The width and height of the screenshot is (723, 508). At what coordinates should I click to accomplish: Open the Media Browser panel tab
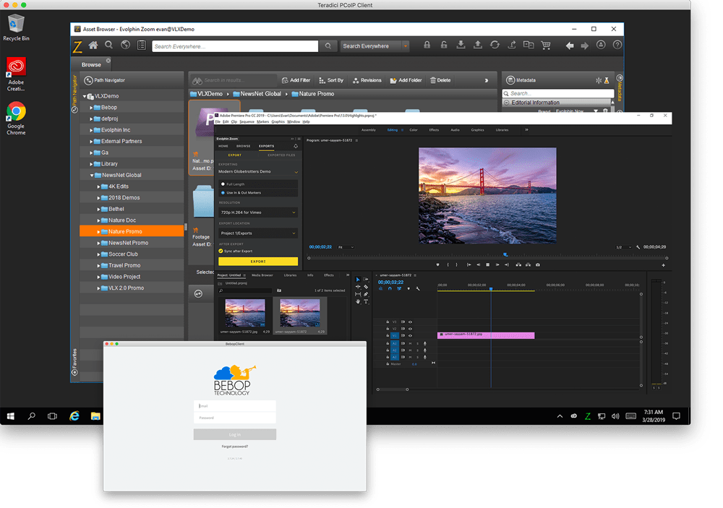click(x=262, y=275)
